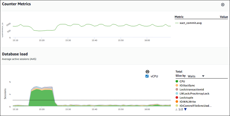Open Counter Metrics settings gear

pos(223,5)
